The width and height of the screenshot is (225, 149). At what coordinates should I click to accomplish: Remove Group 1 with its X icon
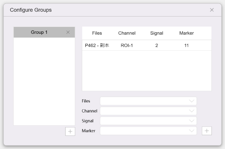coord(68,32)
